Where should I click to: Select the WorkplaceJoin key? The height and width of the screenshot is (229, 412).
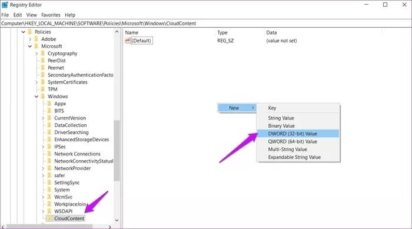(x=70, y=204)
